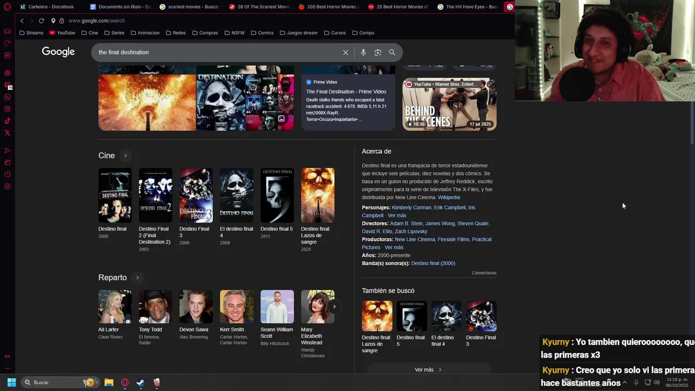This screenshot has height=391, width=695.
Task: Expand Ver más in Productoras row
Action: pyautogui.click(x=394, y=248)
